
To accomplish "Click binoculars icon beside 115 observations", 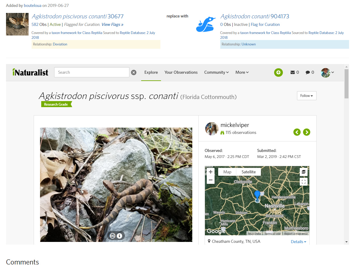I will [222, 133].
